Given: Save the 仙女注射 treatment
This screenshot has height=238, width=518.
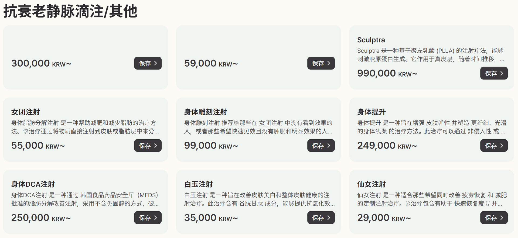Looking at the screenshot, I should tap(494, 218).
